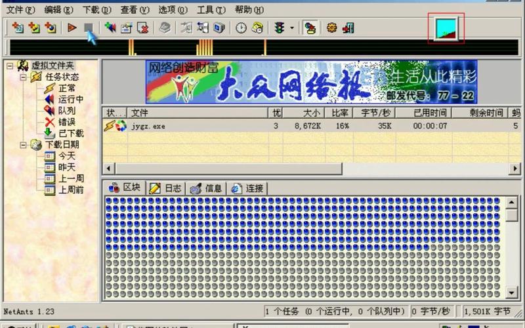
Task: Click the red Start download play icon
Action: (72, 28)
